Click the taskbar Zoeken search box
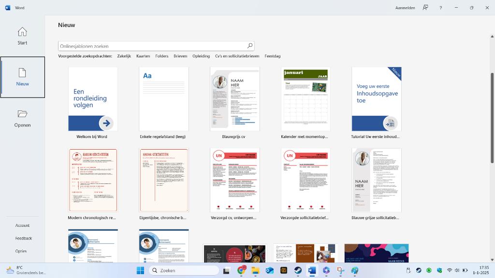The width and height of the screenshot is (495, 278). coord(184,270)
